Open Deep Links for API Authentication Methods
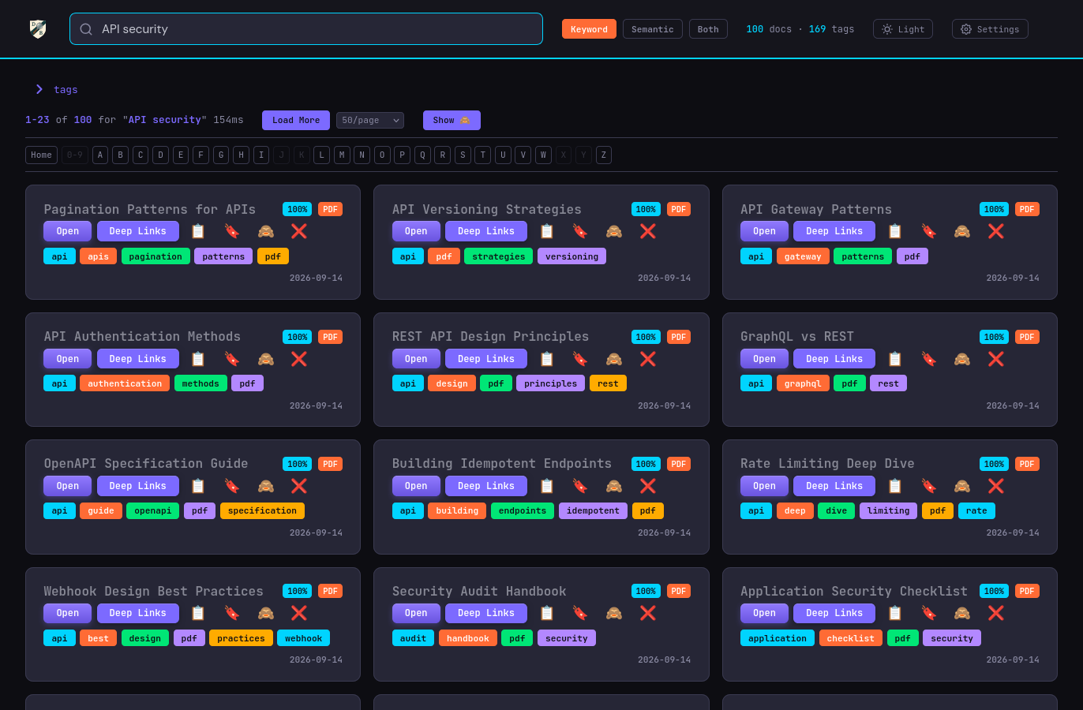The width and height of the screenshot is (1083, 710). (138, 359)
